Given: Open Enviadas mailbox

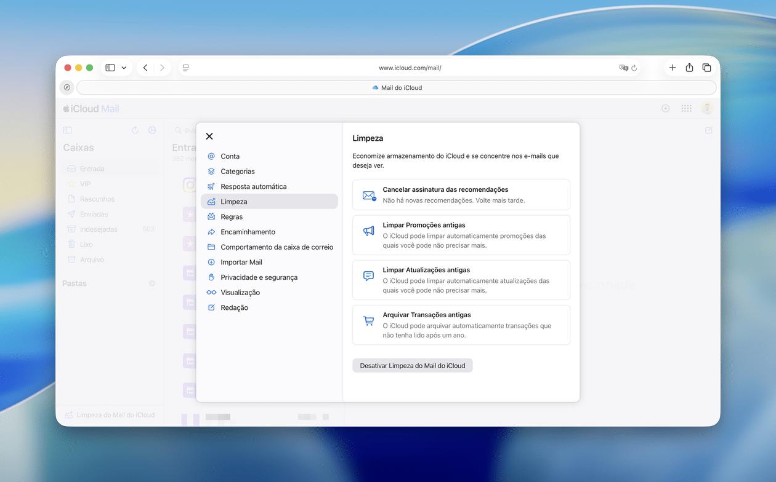Looking at the screenshot, I should 111,214.
